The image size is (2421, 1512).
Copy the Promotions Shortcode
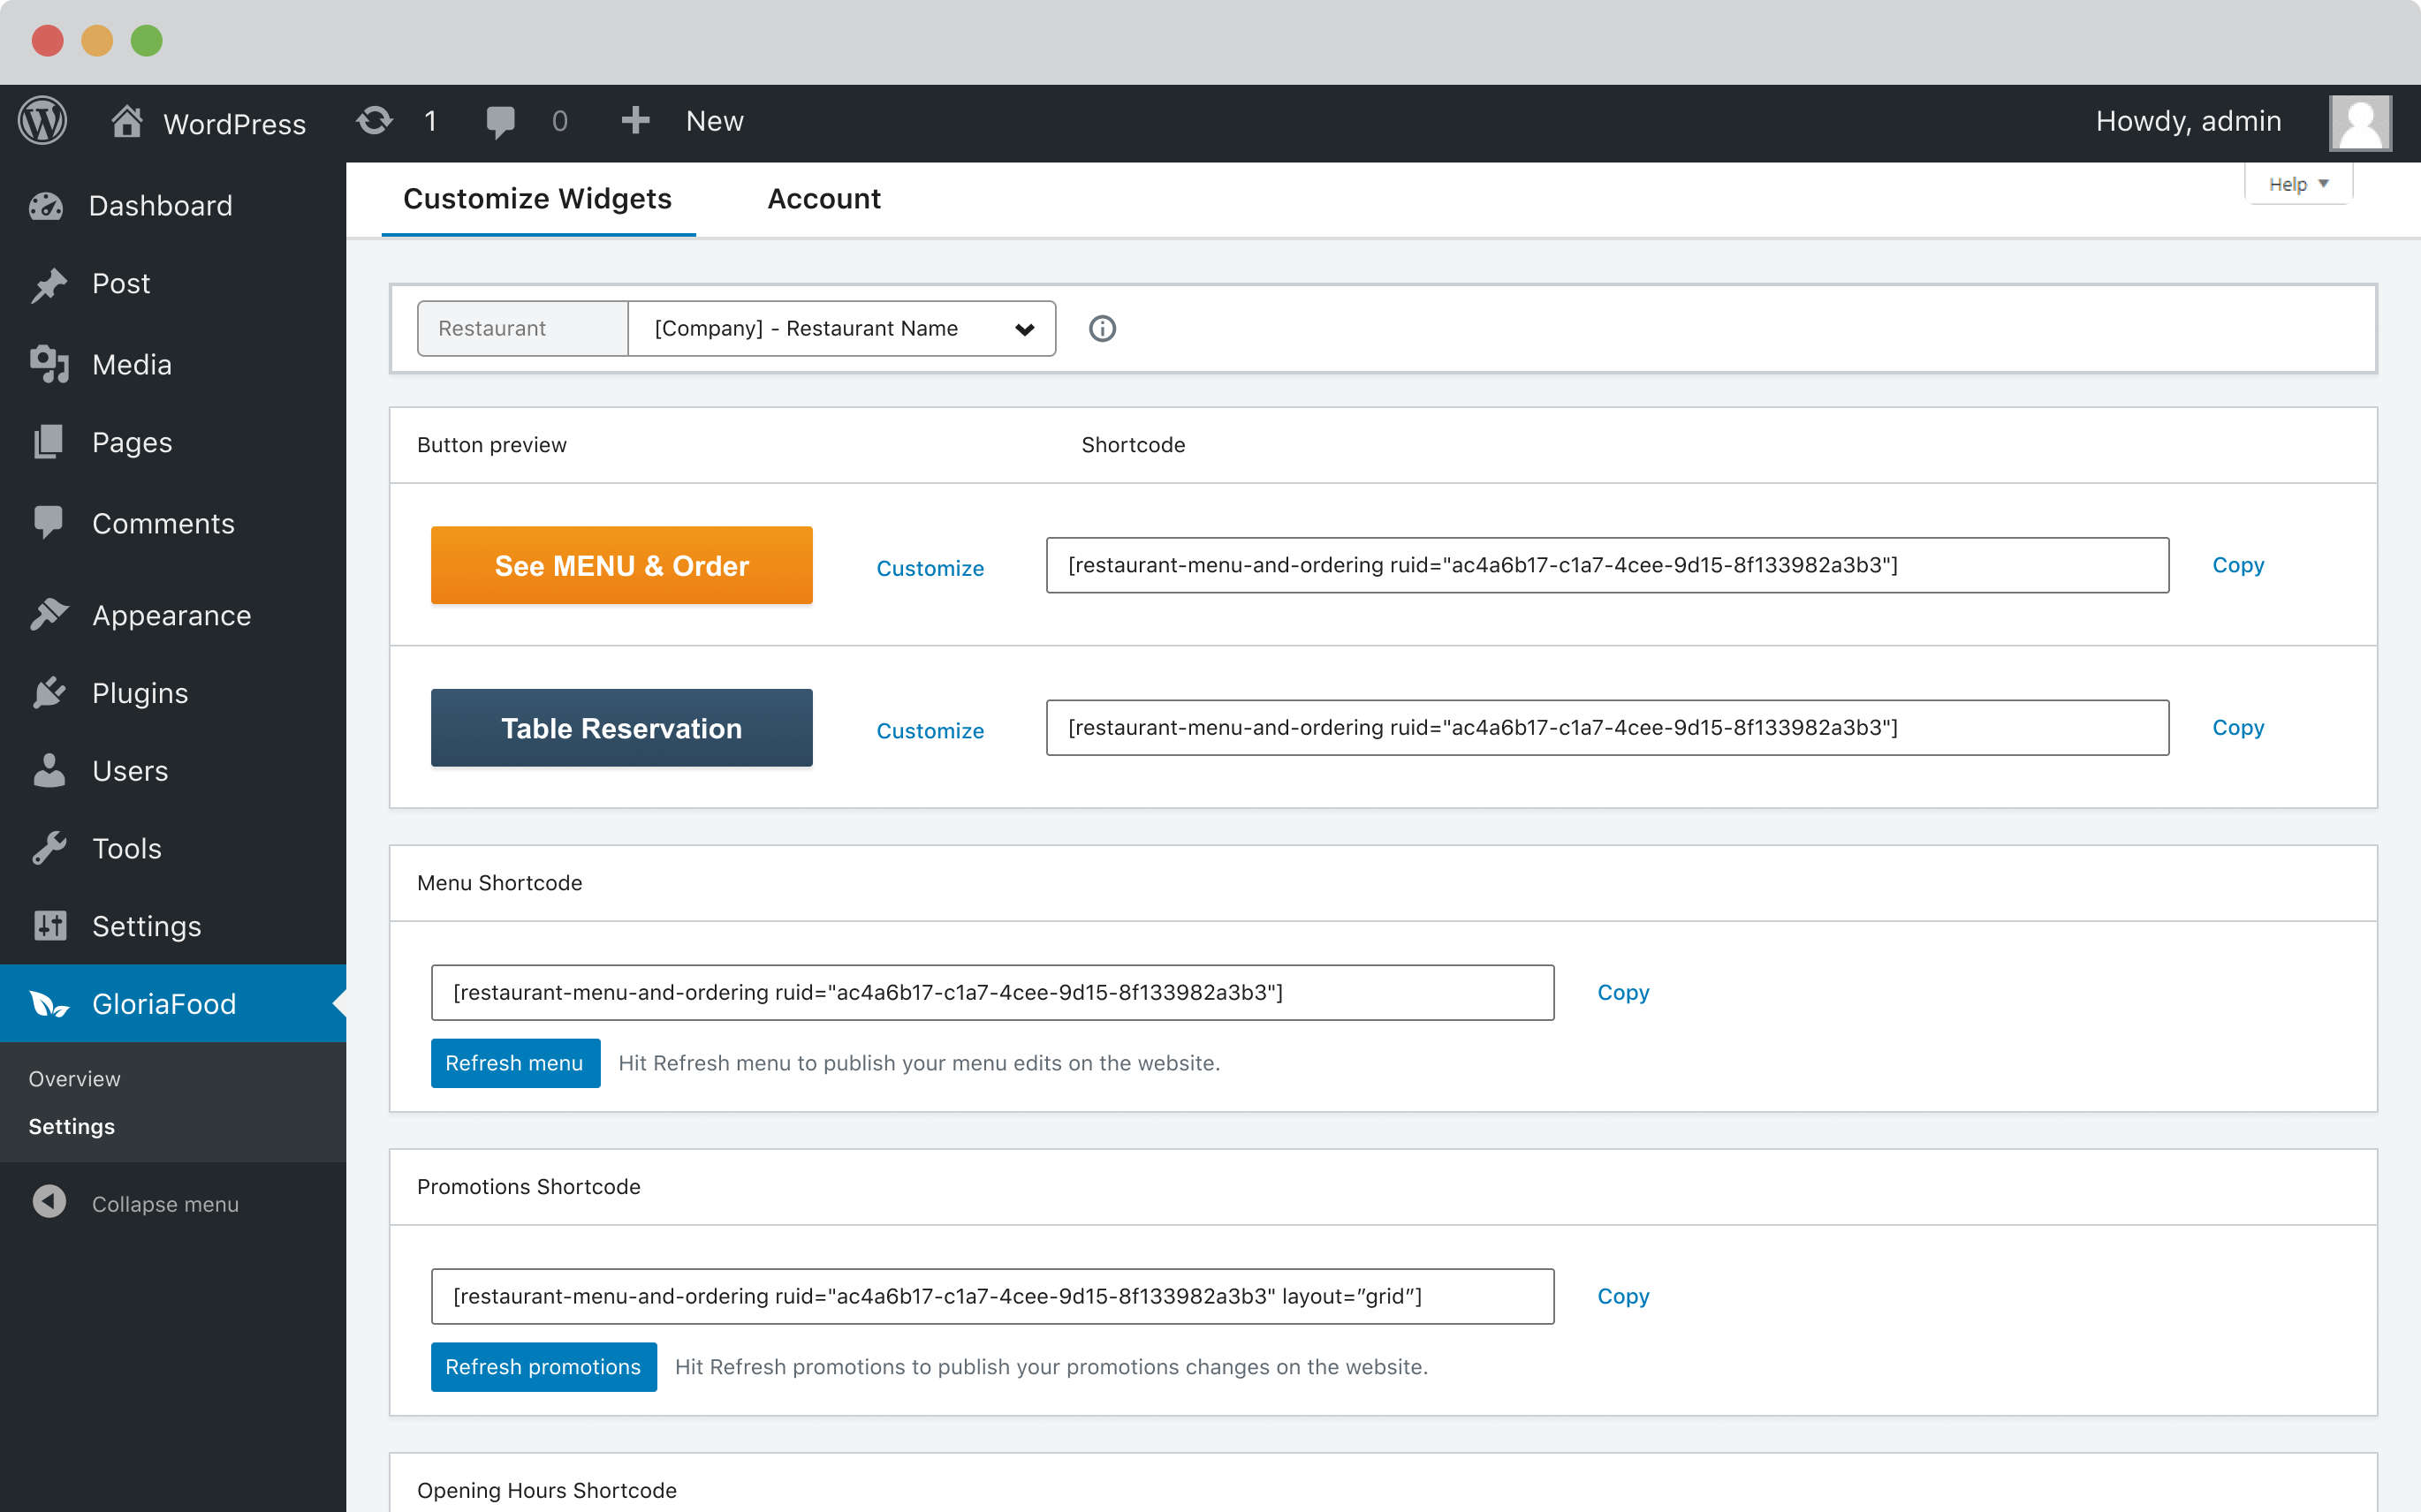pyautogui.click(x=1621, y=1296)
